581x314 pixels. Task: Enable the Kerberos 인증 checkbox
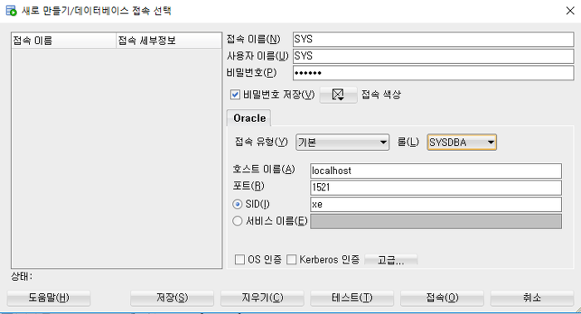pos(291,259)
